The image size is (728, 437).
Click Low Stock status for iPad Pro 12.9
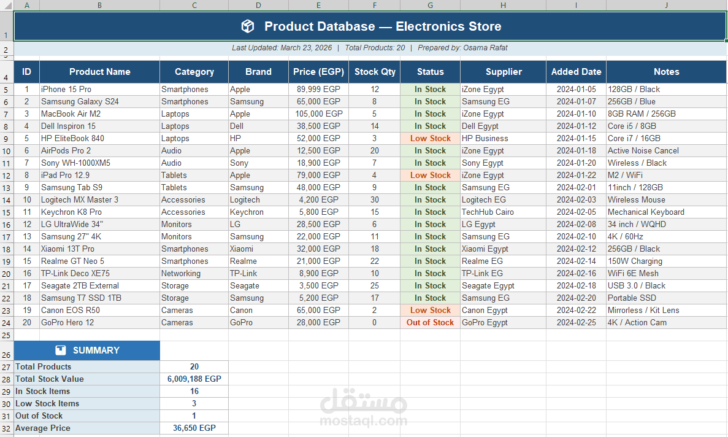coord(431,175)
